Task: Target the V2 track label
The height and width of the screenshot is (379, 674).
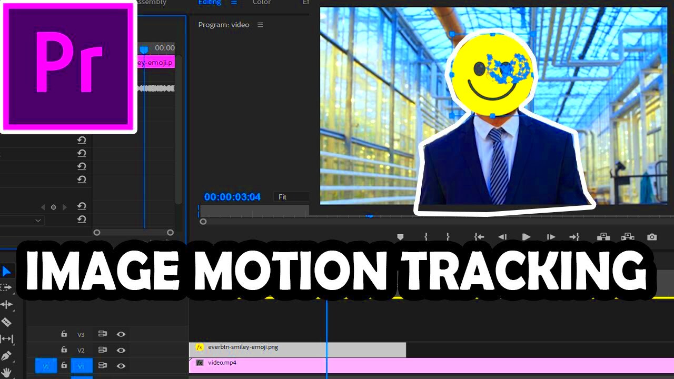Action: click(81, 350)
